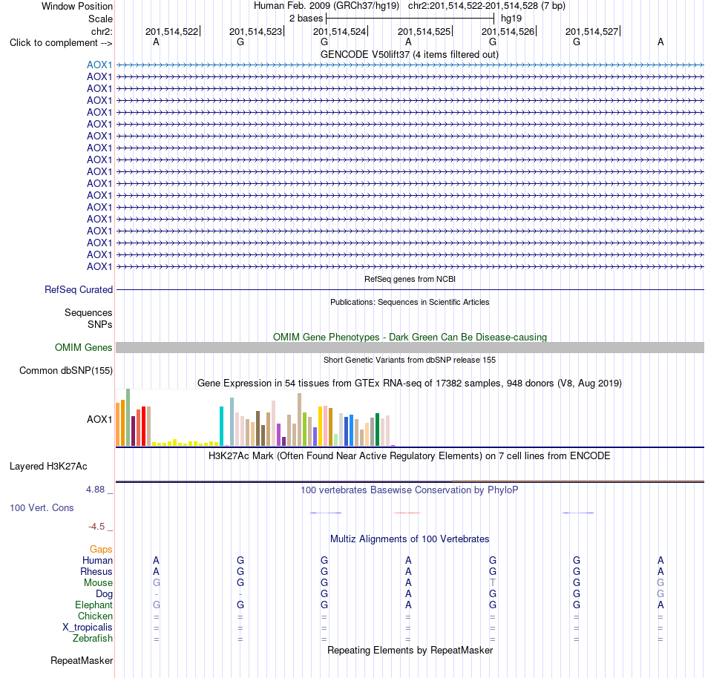Open 'Repeating Elements by RepeatMasker' title

click(410, 650)
